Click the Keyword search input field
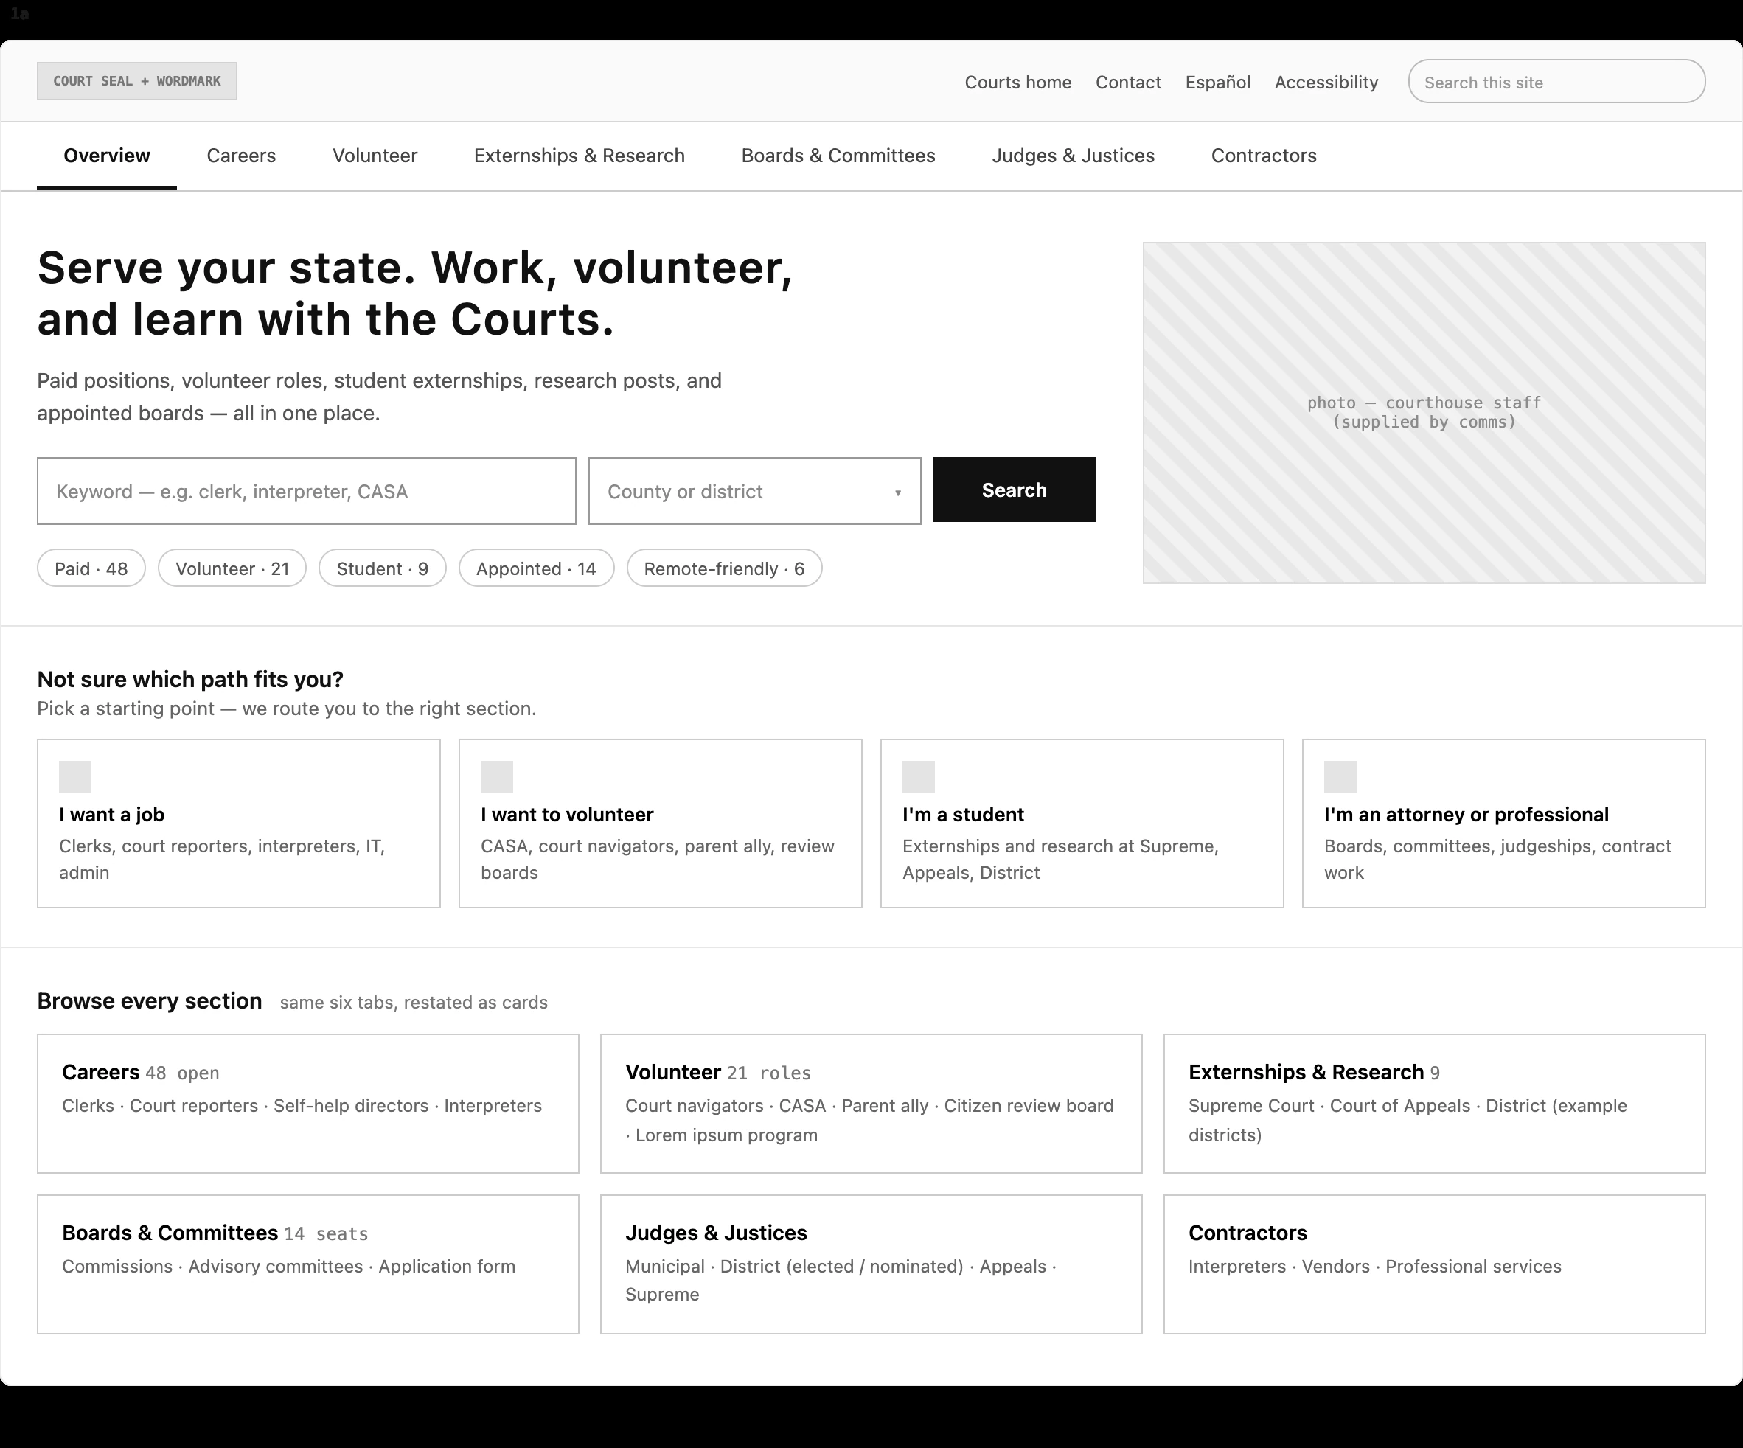Screen dimensions: 1743x1448 coord(306,491)
